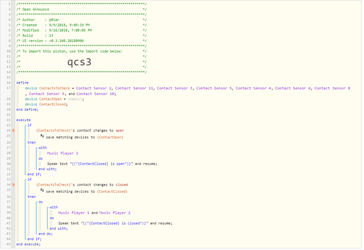Click Contact Sensor 6 in device list
The image size is (364, 250).
coord(293,88)
